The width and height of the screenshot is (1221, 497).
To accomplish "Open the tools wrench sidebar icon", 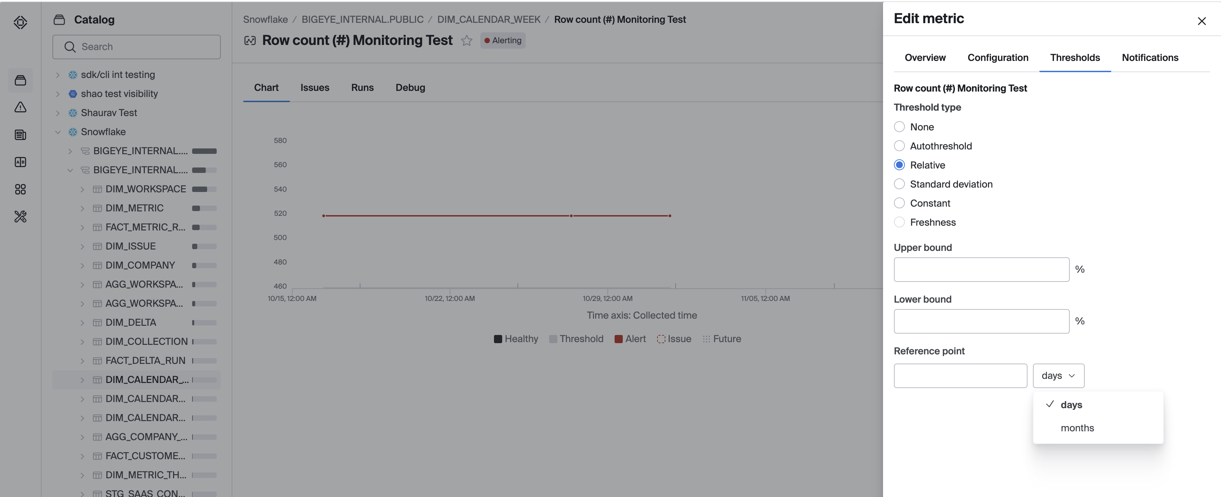I will [x=20, y=217].
